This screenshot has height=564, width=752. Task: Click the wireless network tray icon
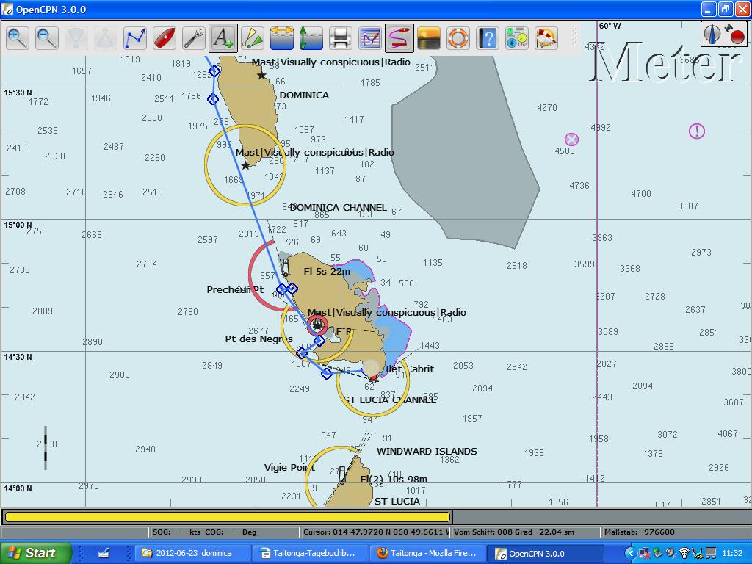point(684,553)
